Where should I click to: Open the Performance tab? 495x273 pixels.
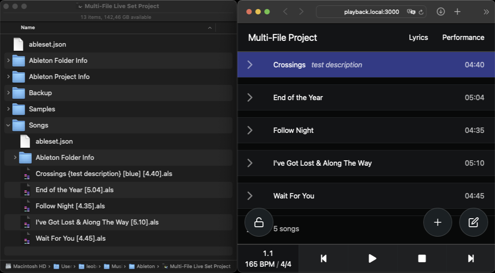[463, 38]
